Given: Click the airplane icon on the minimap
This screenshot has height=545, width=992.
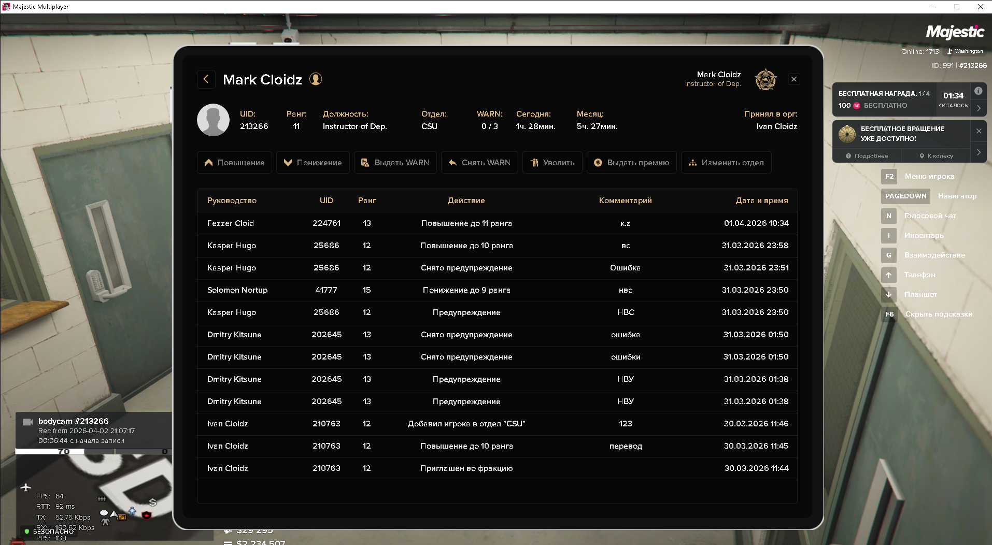Looking at the screenshot, I should point(26,487).
